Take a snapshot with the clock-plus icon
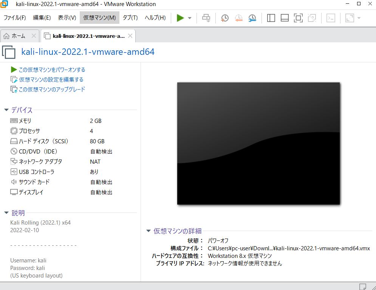Screen dimensions: 376x290 click(225, 18)
